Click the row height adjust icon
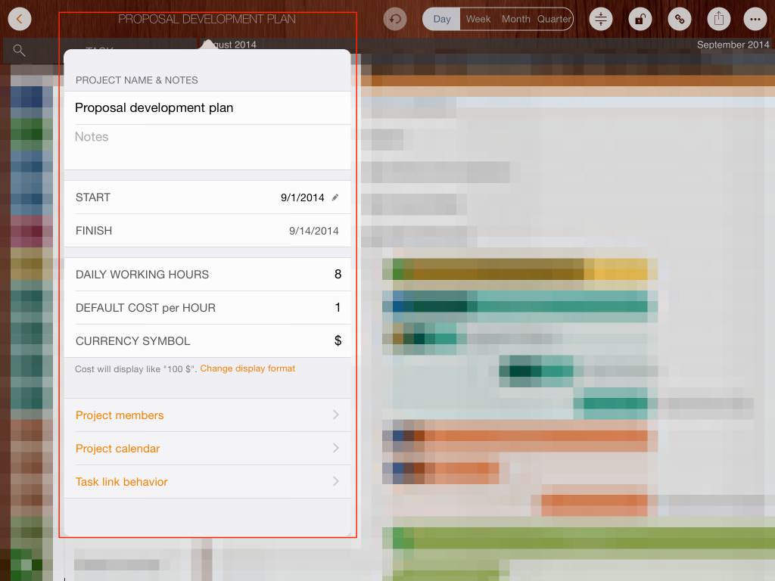 coord(601,19)
